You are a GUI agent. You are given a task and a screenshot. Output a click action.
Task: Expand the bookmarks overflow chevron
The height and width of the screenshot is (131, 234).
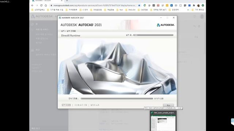(x=188, y=10)
